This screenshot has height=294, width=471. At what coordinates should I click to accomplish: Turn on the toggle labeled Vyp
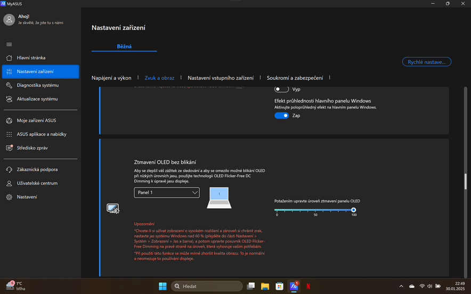[281, 89]
